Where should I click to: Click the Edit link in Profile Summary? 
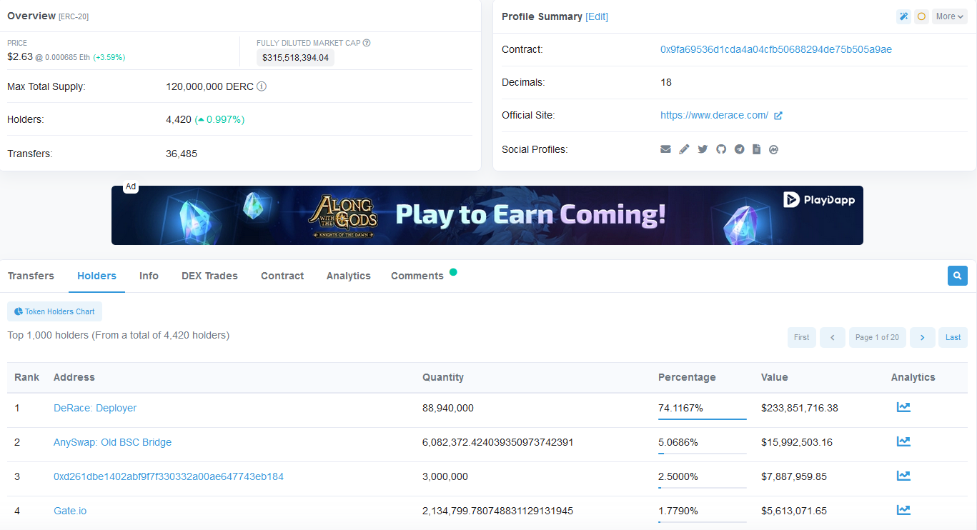pyautogui.click(x=597, y=16)
